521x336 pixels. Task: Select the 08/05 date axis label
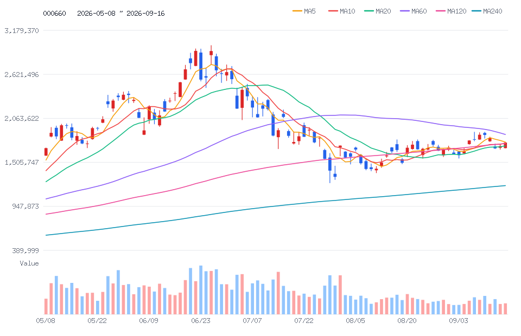[x=355, y=321]
